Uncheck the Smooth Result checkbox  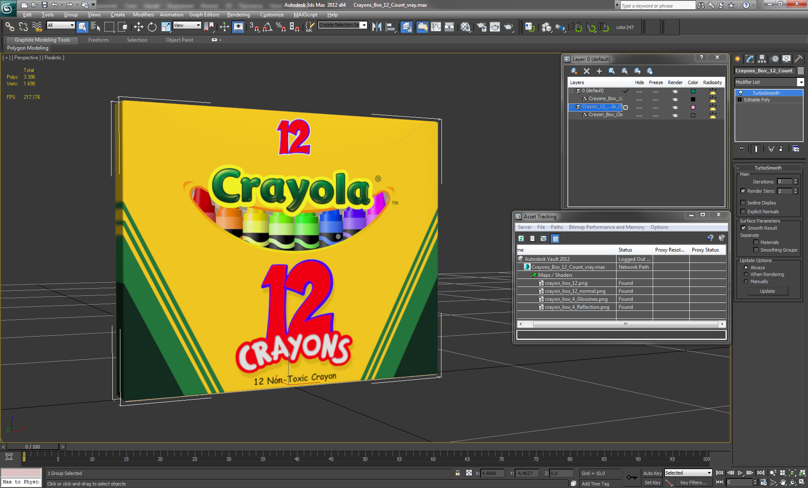pyautogui.click(x=743, y=228)
